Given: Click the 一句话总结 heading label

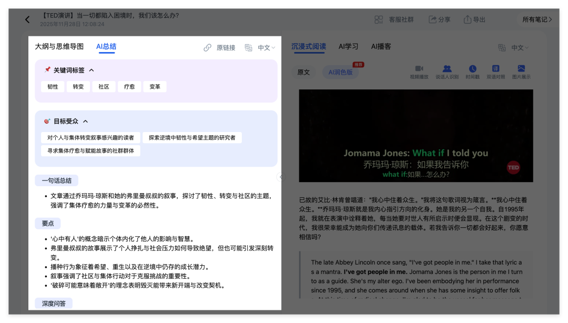Looking at the screenshot, I should (x=56, y=180).
